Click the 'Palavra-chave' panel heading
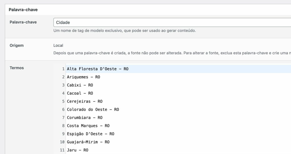Image resolution: width=291 pixels, height=154 pixels. click(x=23, y=10)
